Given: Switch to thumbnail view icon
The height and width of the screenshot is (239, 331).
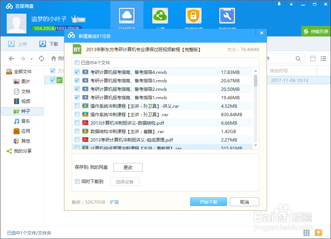Looking at the screenshot, I should pos(313,58).
